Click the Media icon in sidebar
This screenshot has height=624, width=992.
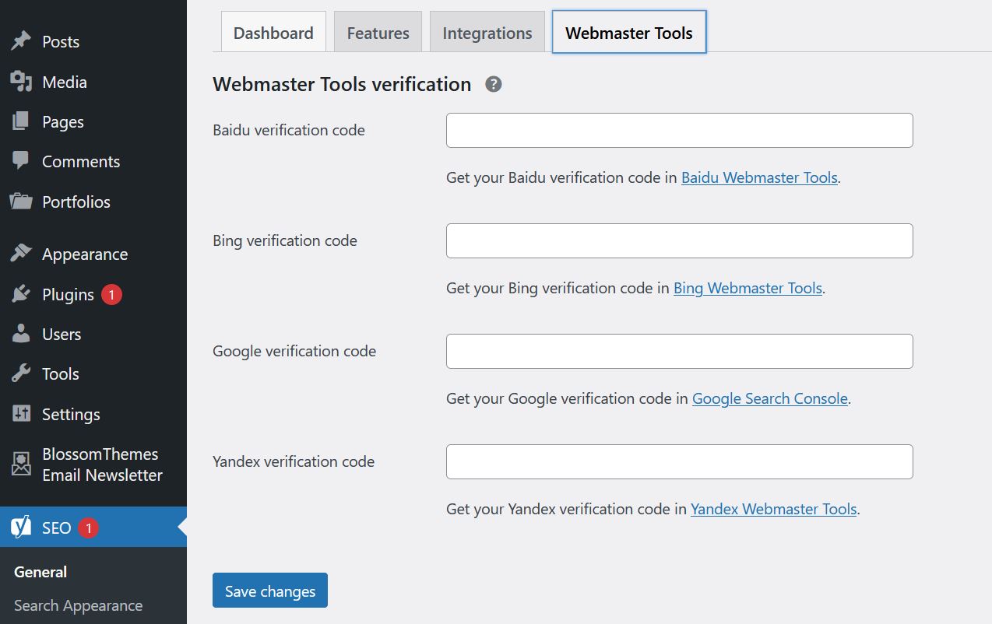click(x=21, y=82)
